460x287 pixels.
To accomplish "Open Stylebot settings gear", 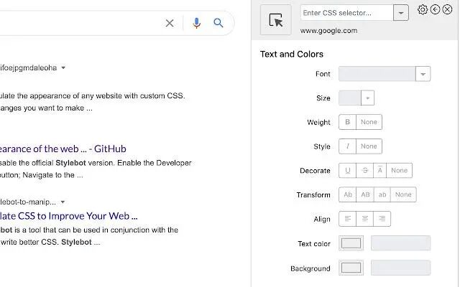I will tap(423, 9).
